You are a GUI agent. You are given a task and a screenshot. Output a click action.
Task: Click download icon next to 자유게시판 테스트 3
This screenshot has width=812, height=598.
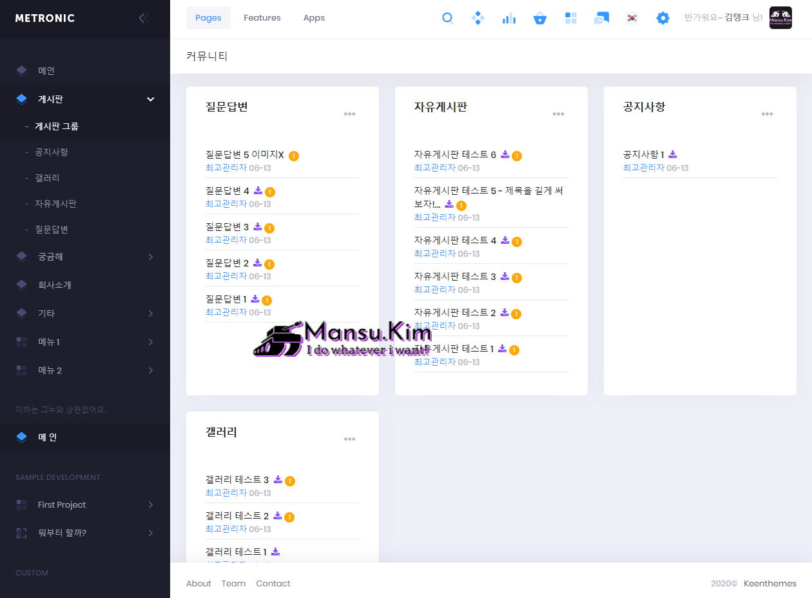[505, 276]
